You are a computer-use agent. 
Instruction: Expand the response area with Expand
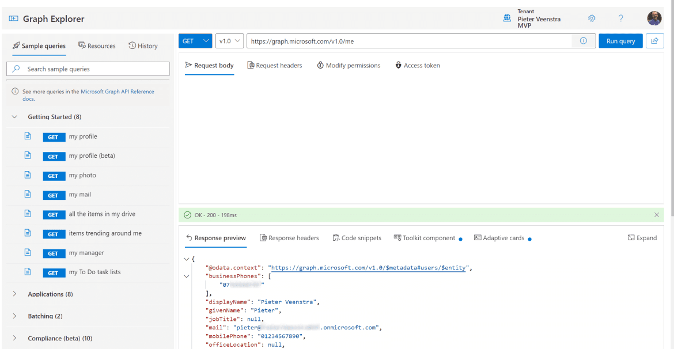(642, 238)
